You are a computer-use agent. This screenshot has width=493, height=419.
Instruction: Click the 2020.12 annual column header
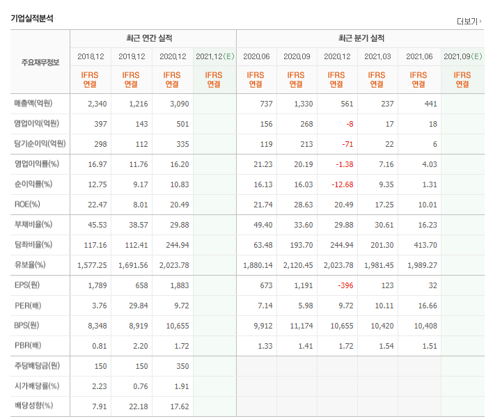(173, 56)
